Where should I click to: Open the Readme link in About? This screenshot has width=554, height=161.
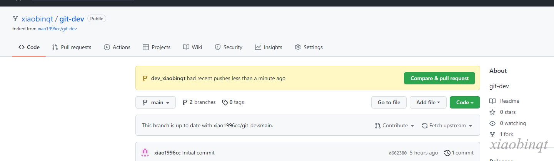504,101
